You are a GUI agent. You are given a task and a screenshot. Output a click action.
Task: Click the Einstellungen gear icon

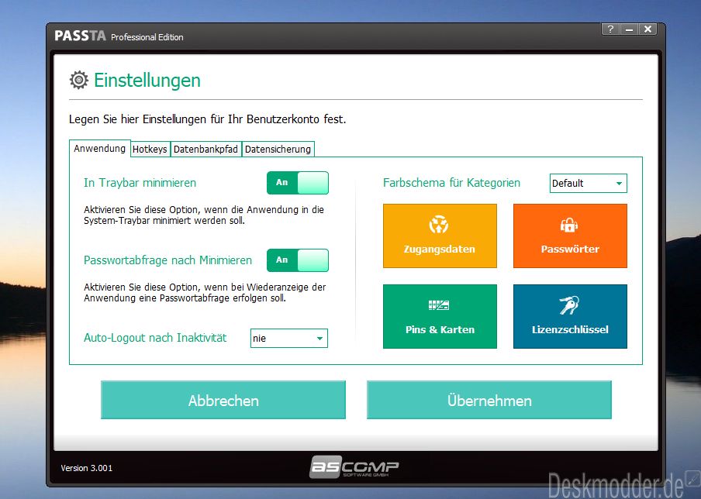coord(79,80)
